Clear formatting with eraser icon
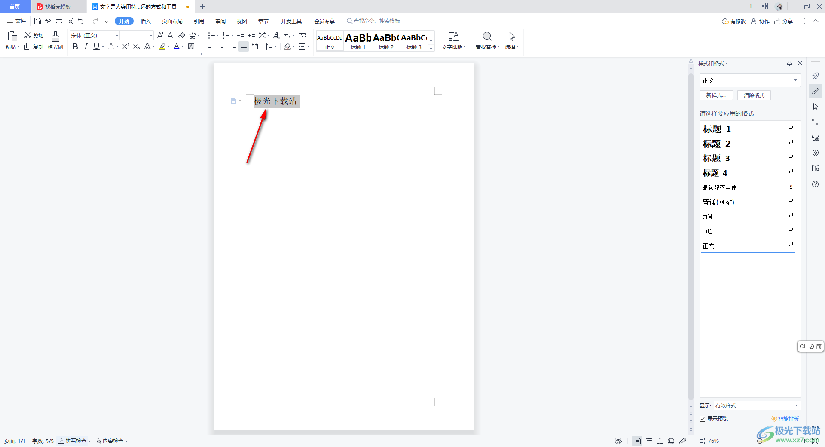This screenshot has height=447, width=825. click(182, 35)
